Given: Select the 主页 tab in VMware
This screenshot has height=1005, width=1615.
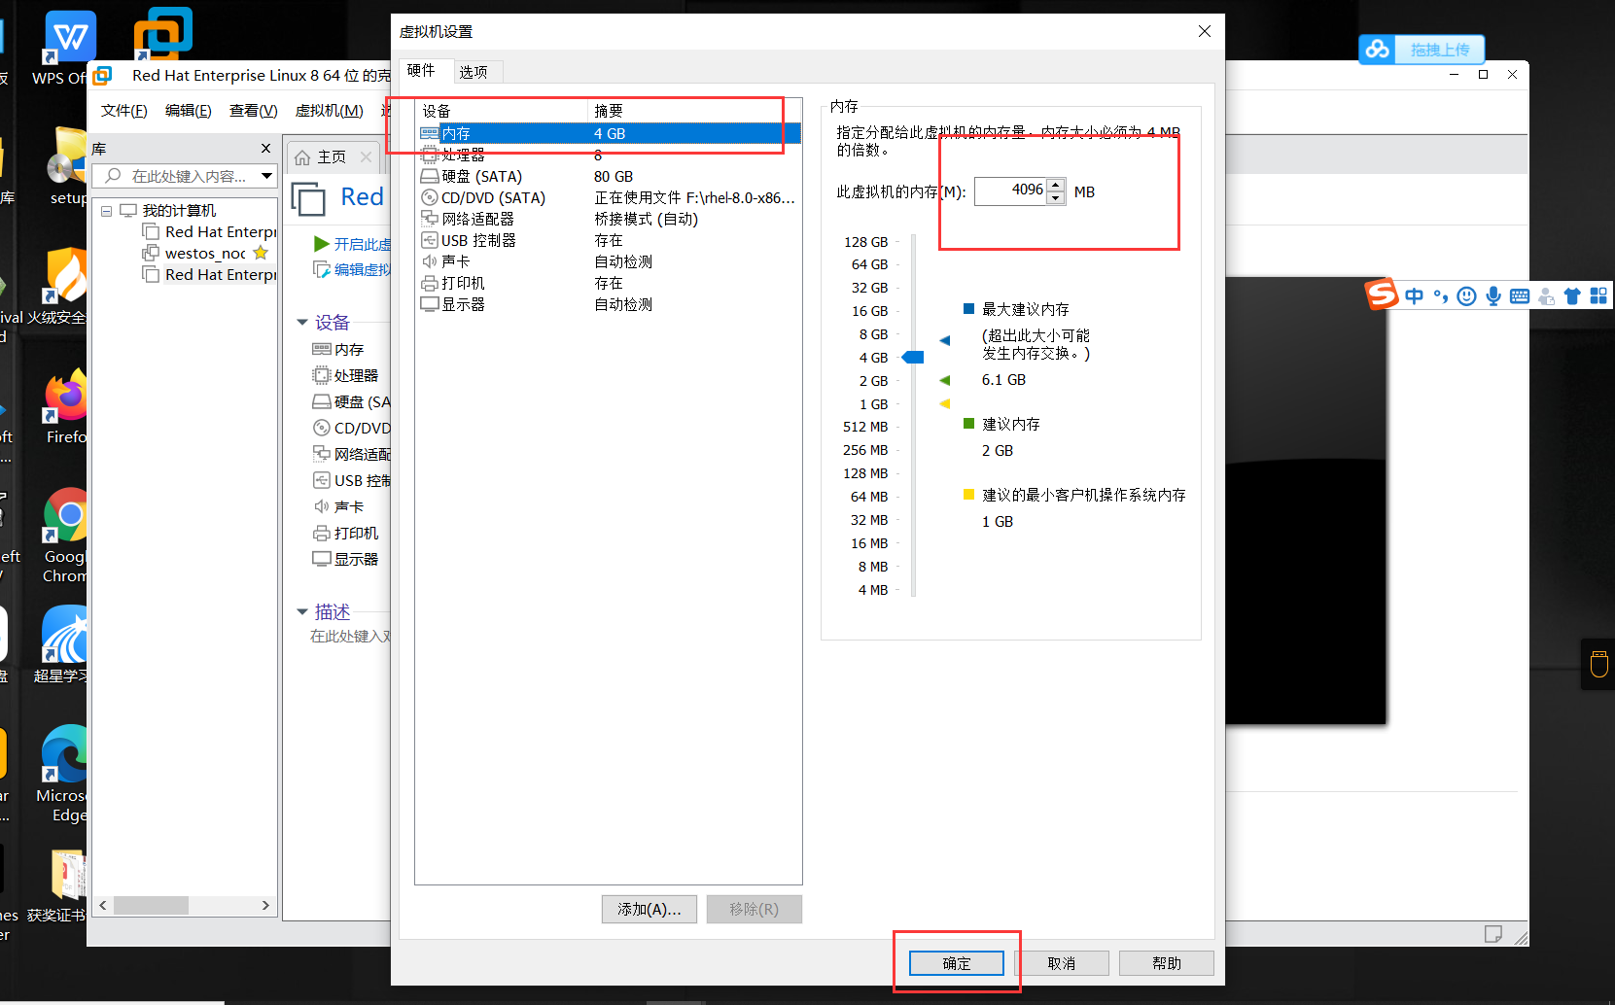Looking at the screenshot, I should point(332,156).
